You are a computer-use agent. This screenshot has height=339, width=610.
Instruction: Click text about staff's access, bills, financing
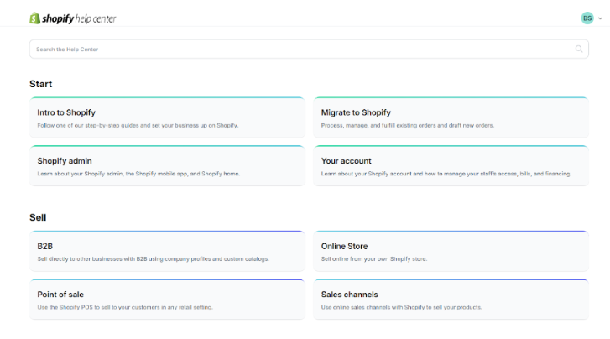pyautogui.click(x=446, y=174)
